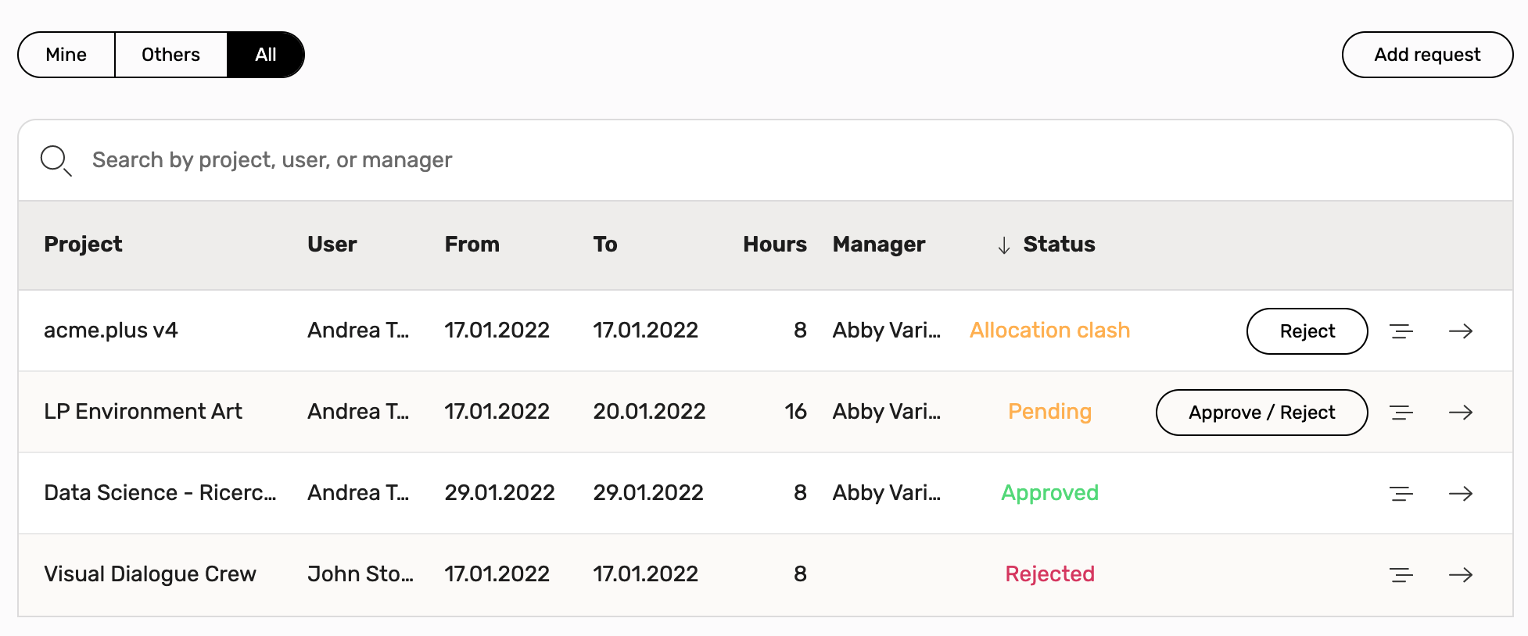Open details lines icon for acme.plus v4 row
Image resolution: width=1528 pixels, height=636 pixels.
tap(1401, 331)
